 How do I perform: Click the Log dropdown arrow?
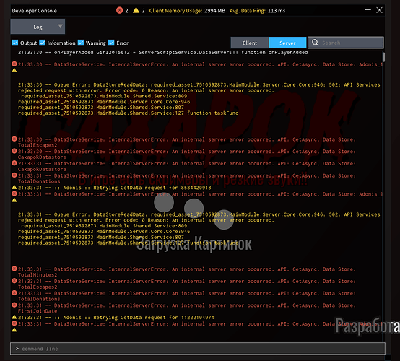point(60,26)
